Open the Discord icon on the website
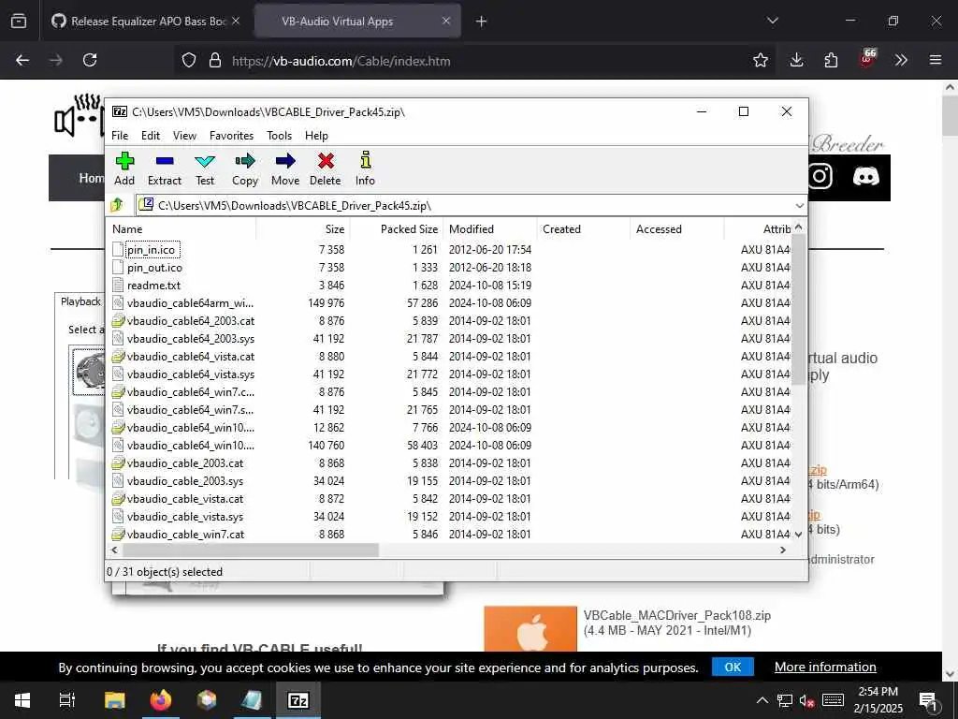 click(865, 177)
